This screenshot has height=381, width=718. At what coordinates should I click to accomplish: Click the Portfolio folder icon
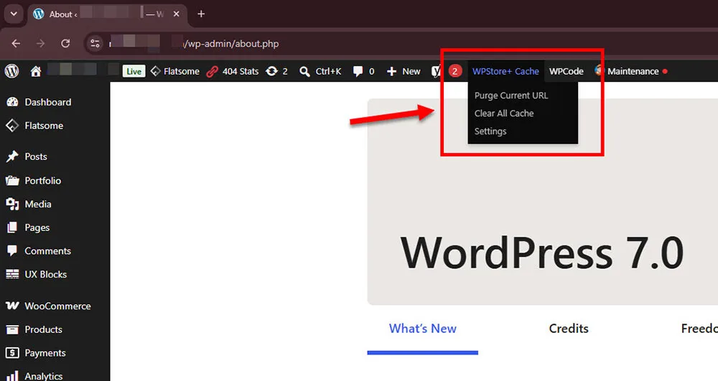[x=12, y=181]
